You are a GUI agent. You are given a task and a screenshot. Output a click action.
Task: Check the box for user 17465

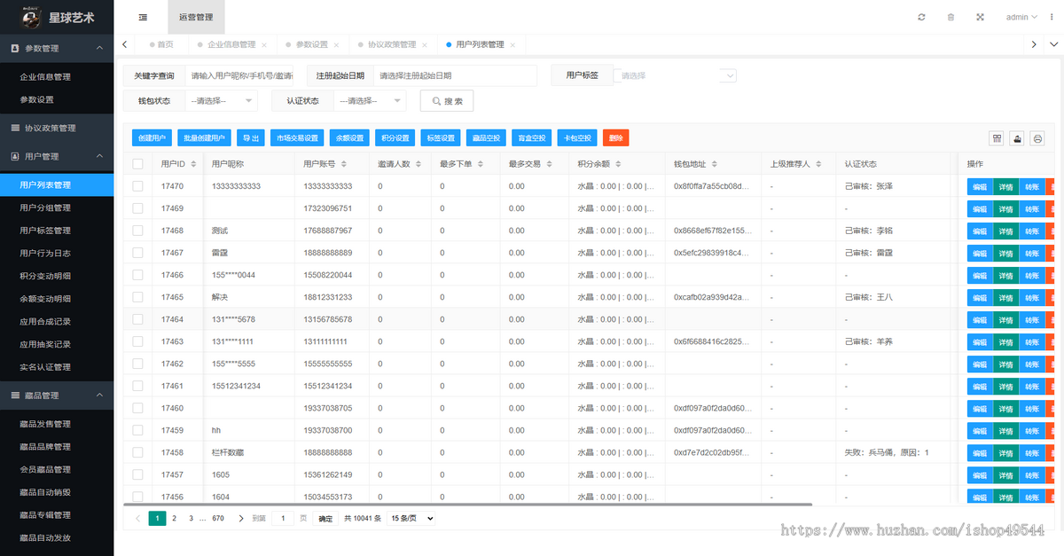click(x=137, y=297)
